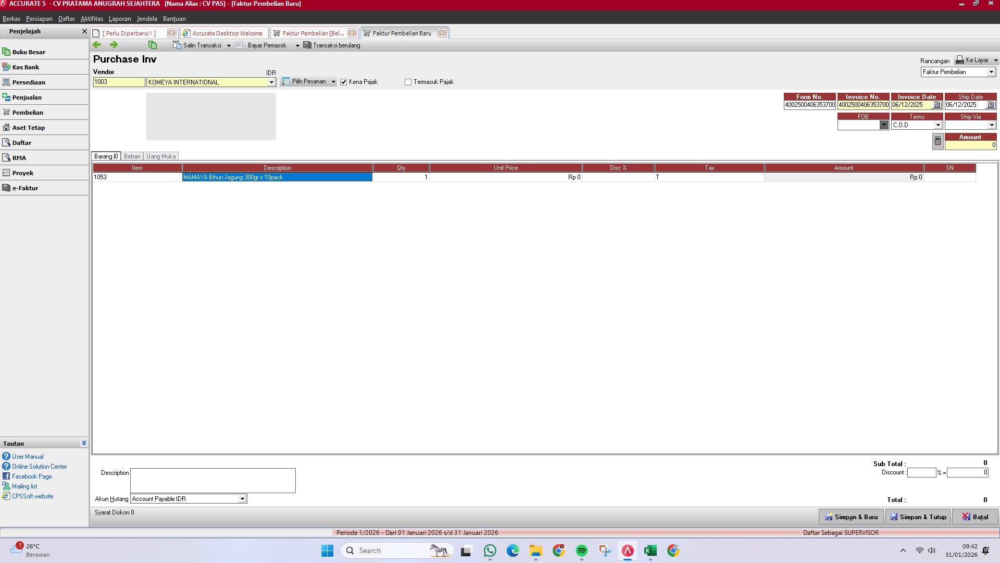The height and width of the screenshot is (563, 1000).
Task: Open the Akun Hutang dropdown
Action: [x=242, y=499]
